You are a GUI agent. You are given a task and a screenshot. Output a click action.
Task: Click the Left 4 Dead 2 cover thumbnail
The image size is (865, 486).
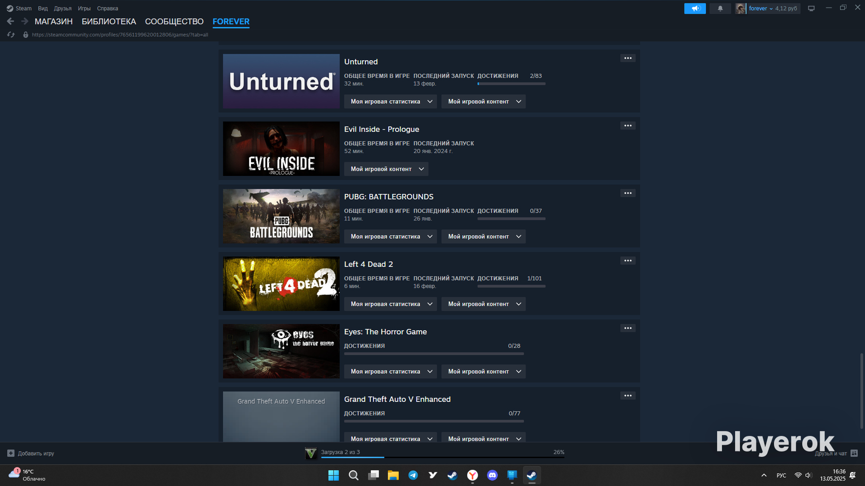point(281,284)
